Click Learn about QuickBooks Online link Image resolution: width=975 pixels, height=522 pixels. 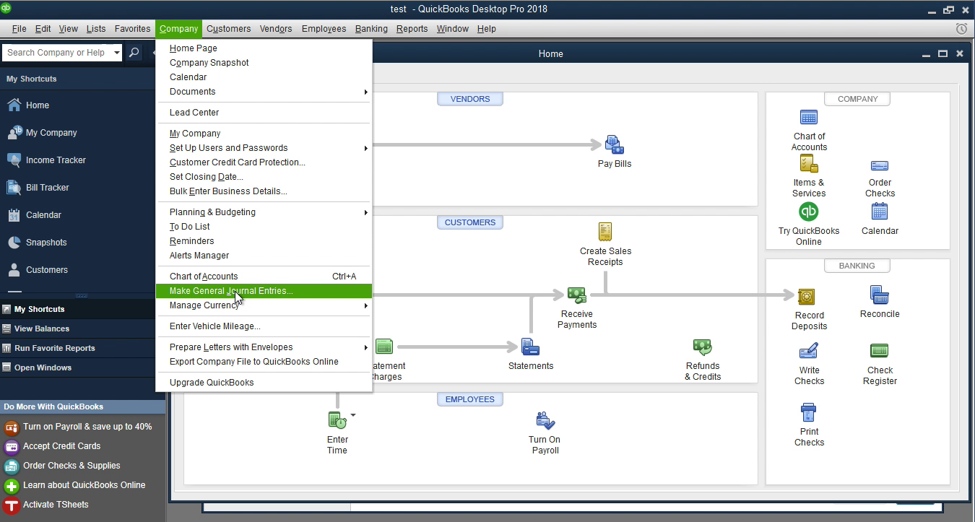pos(84,485)
